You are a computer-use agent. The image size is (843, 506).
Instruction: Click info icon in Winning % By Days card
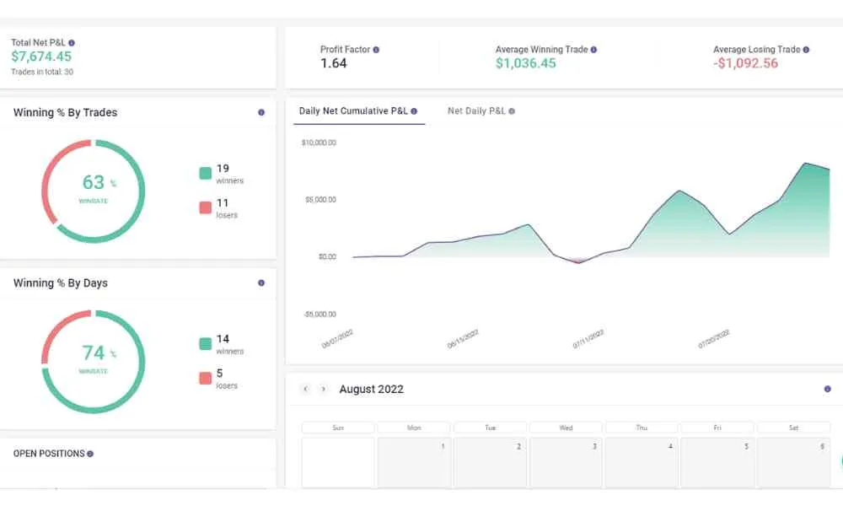coord(261,283)
